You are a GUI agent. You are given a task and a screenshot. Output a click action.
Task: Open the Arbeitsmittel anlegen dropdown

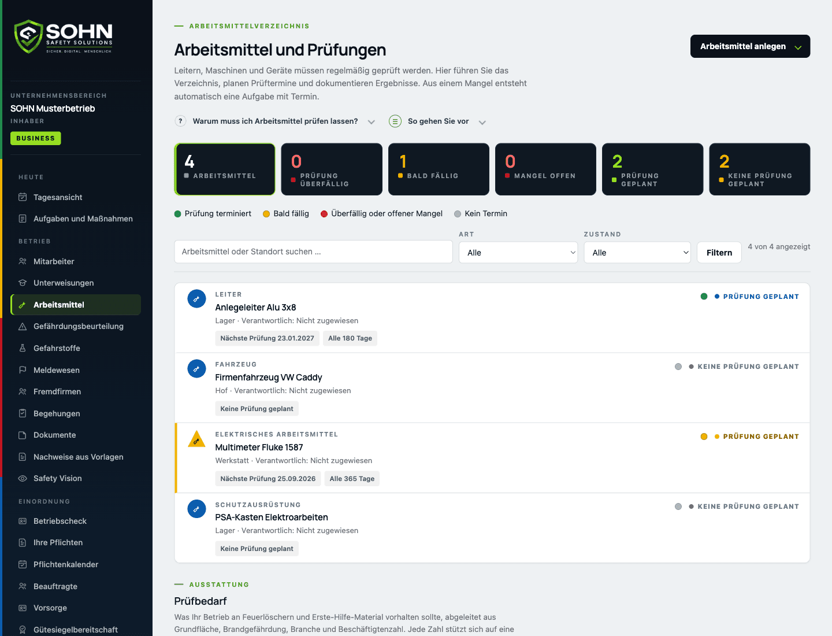pyautogui.click(x=750, y=46)
